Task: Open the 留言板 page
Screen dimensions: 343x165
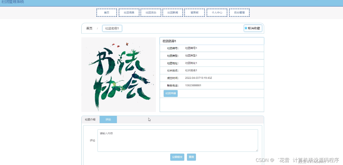Action: pos(194,13)
